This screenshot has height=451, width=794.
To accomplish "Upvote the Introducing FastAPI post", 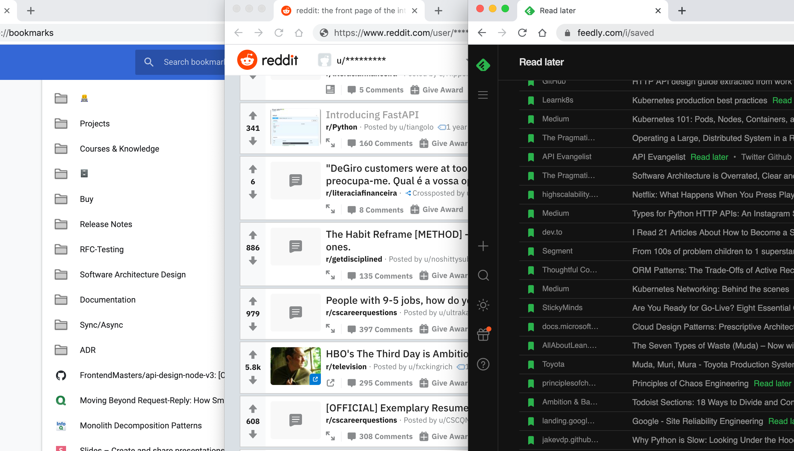I will (x=253, y=115).
